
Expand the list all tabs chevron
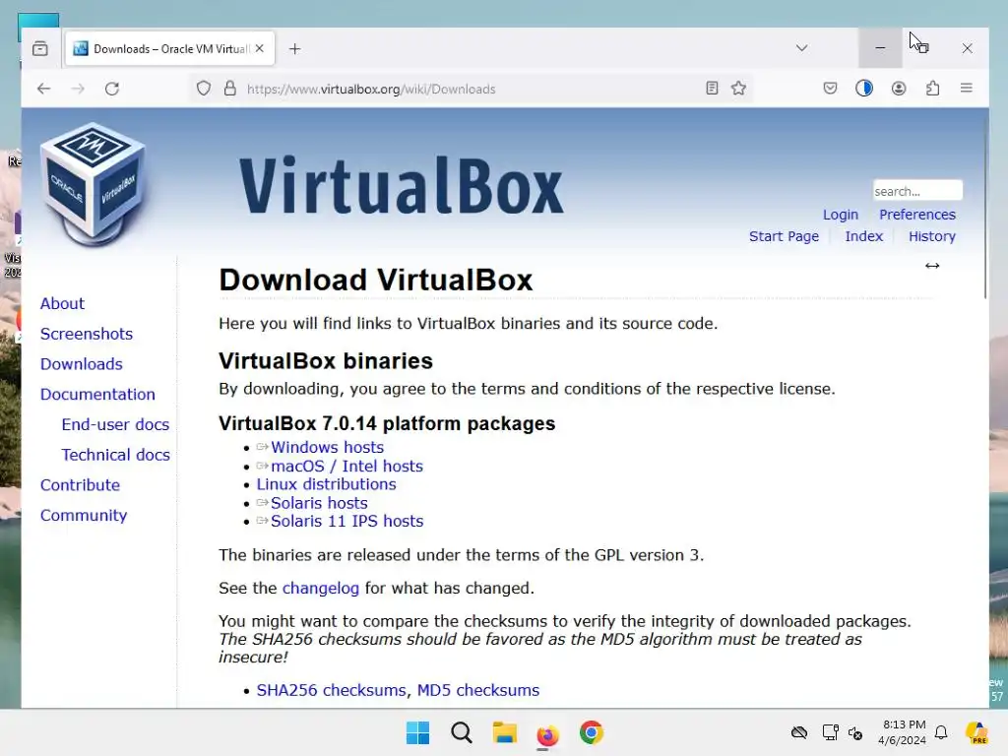(801, 48)
